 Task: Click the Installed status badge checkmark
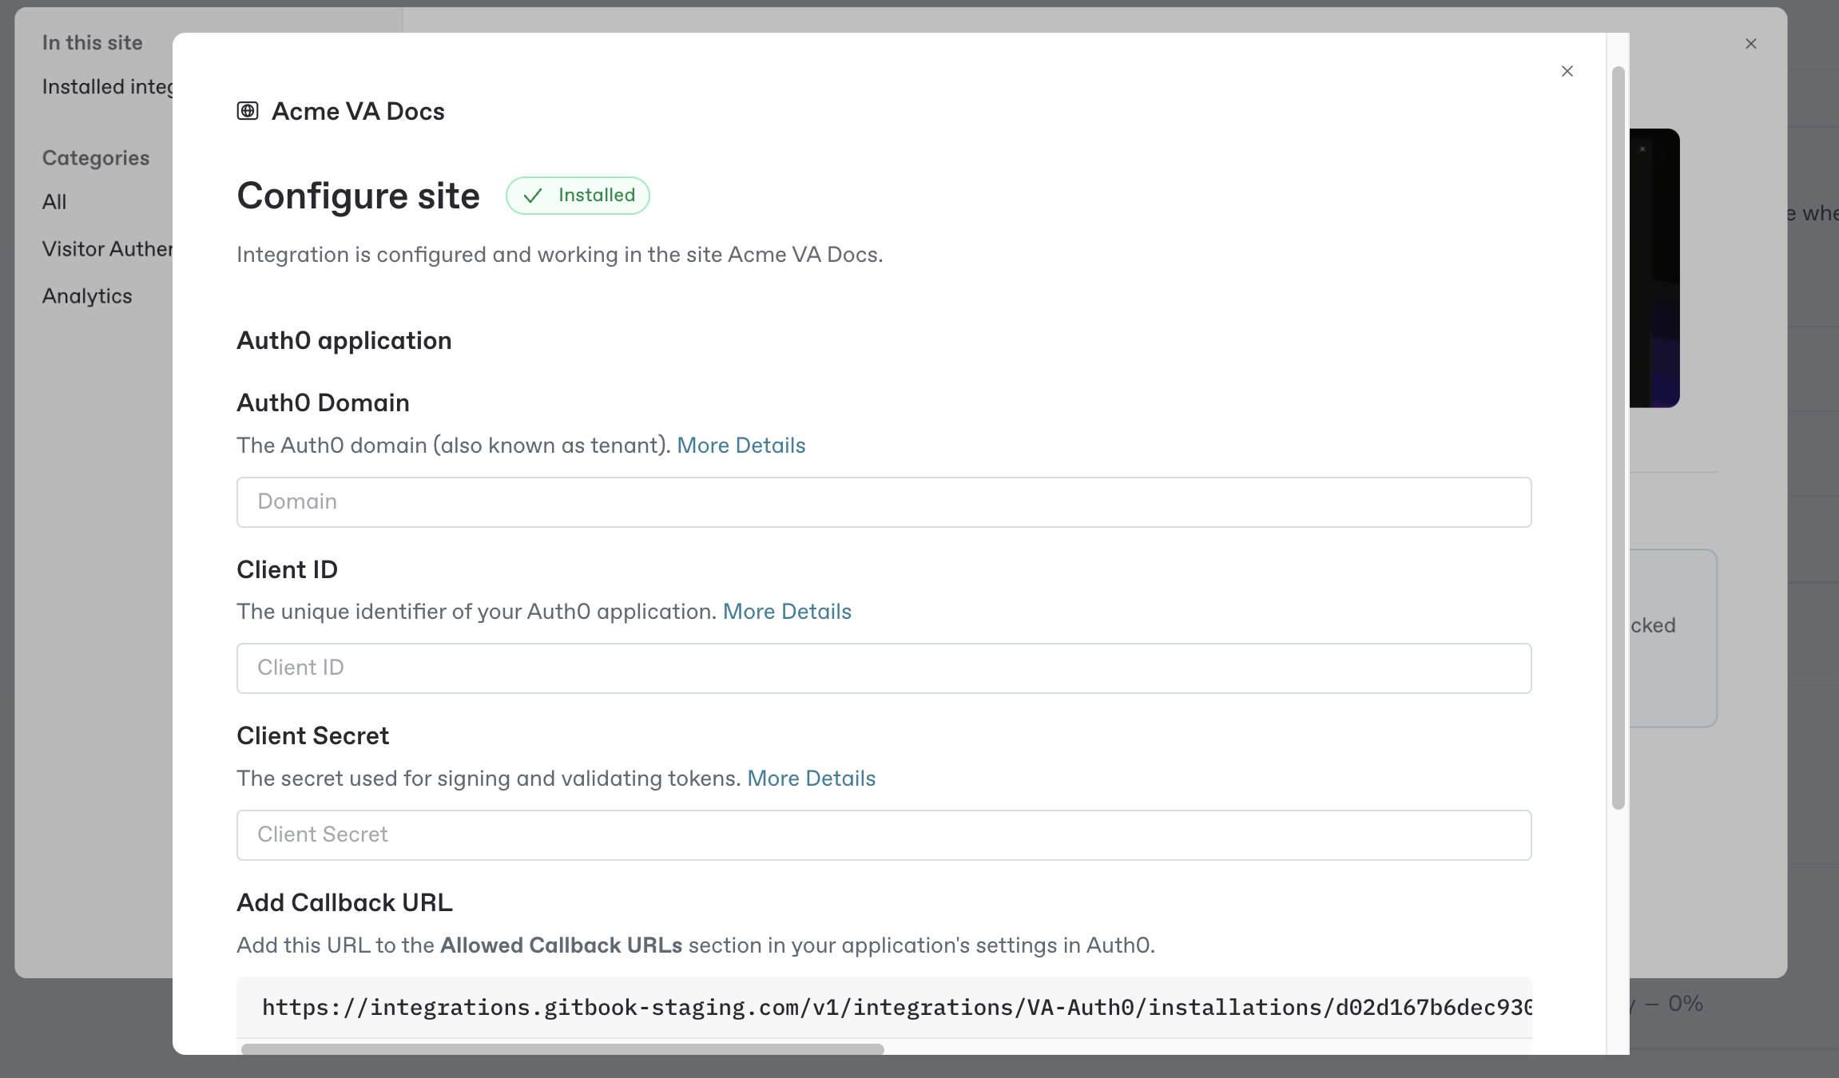(533, 196)
